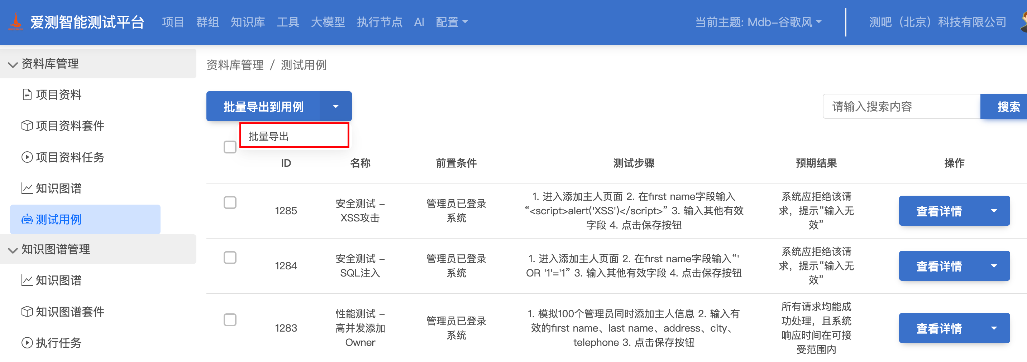
Task: Toggle the select-all checkbox in table header
Action: tap(230, 147)
